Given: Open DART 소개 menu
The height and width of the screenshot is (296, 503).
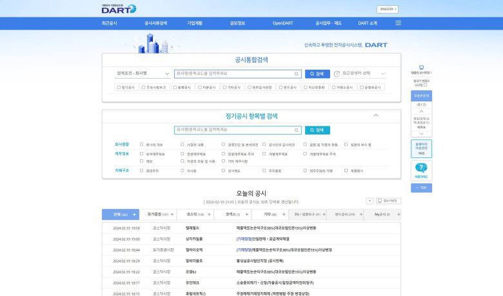Looking at the screenshot, I should [x=368, y=23].
